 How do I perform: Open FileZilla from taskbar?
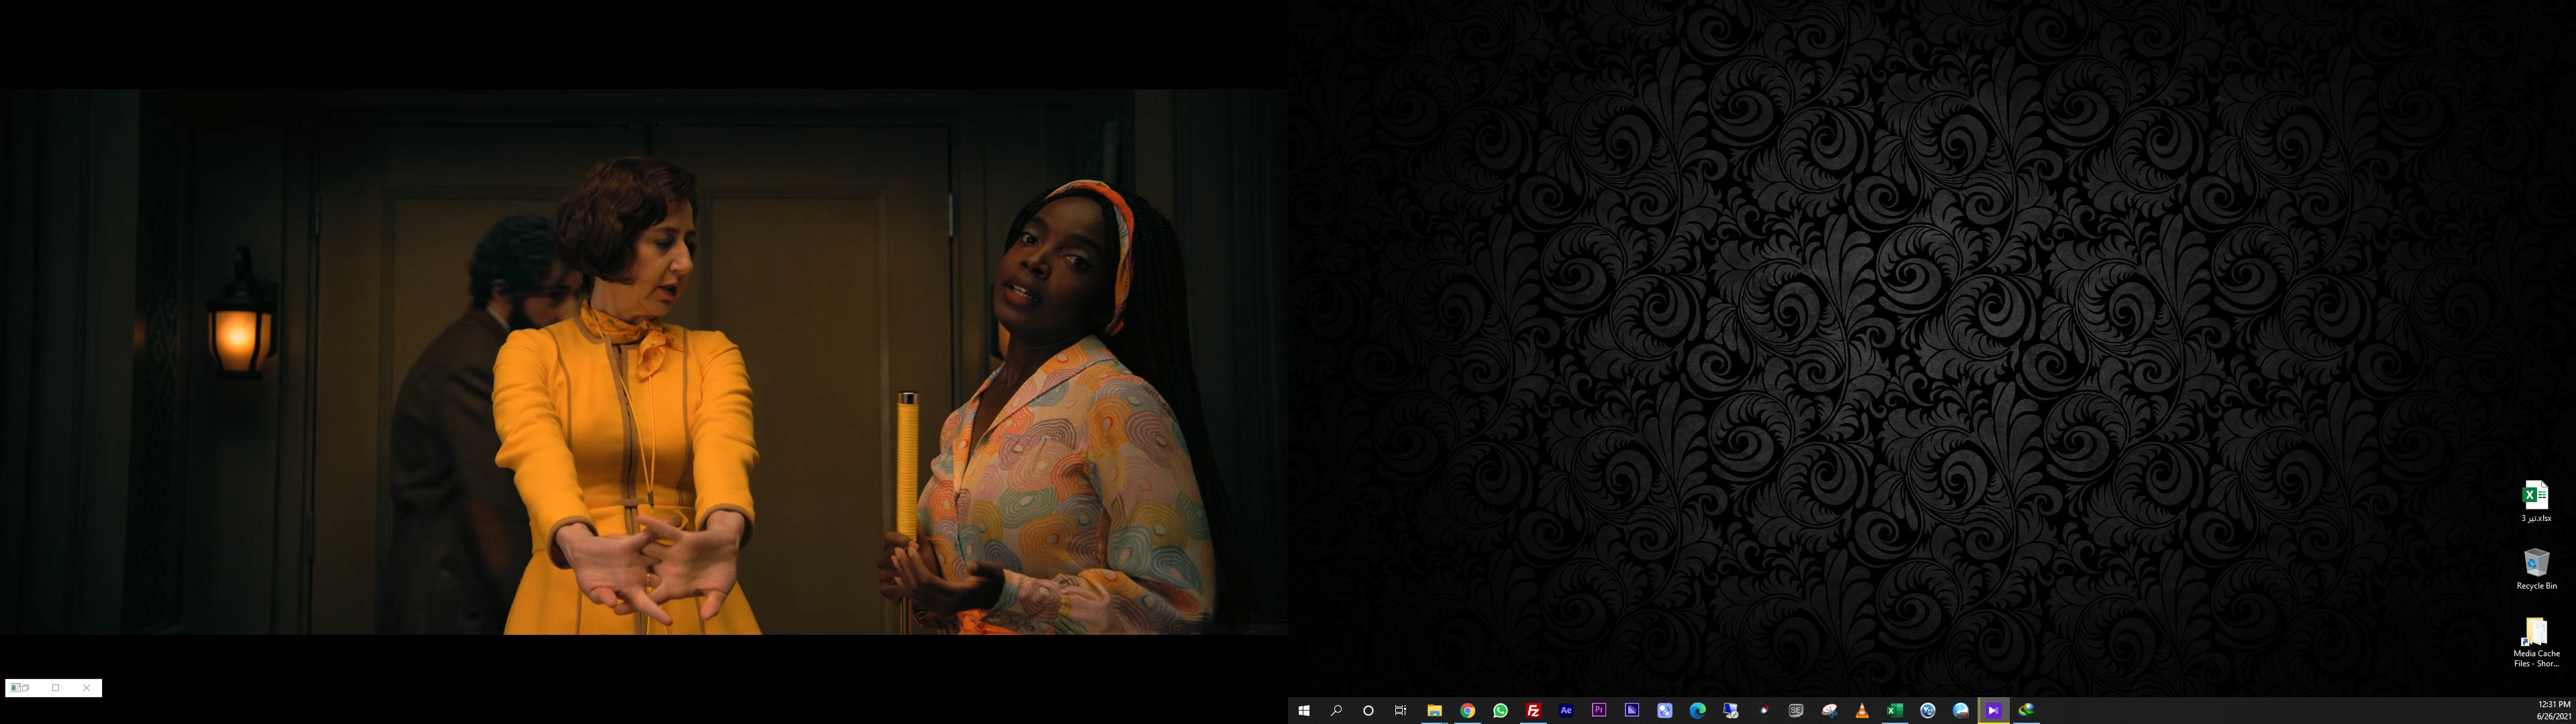coord(1533,710)
